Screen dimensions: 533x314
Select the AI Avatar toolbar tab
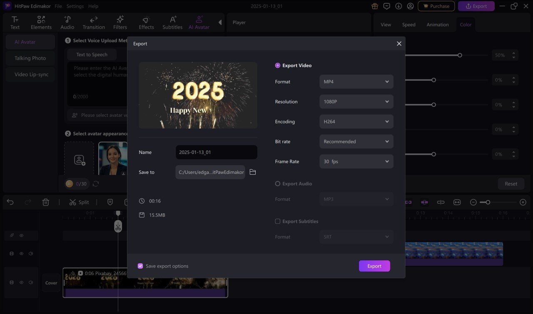pos(199,22)
